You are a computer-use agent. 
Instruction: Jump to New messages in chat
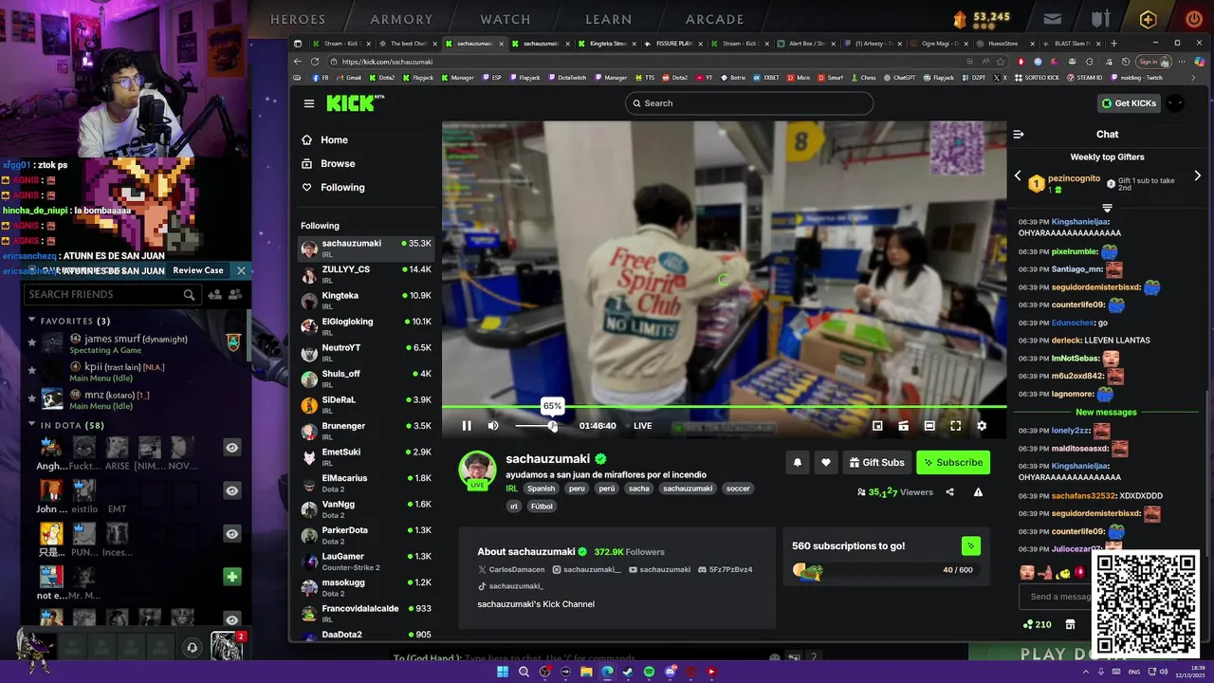(1106, 413)
